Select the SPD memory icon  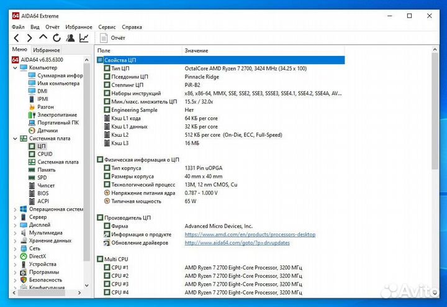tap(32, 178)
